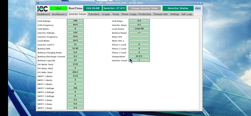Screen dimensions: 251x116
Task: Click the MPPT 1 Amps value 4.2
Action: pyautogui.click(x=75, y=100)
